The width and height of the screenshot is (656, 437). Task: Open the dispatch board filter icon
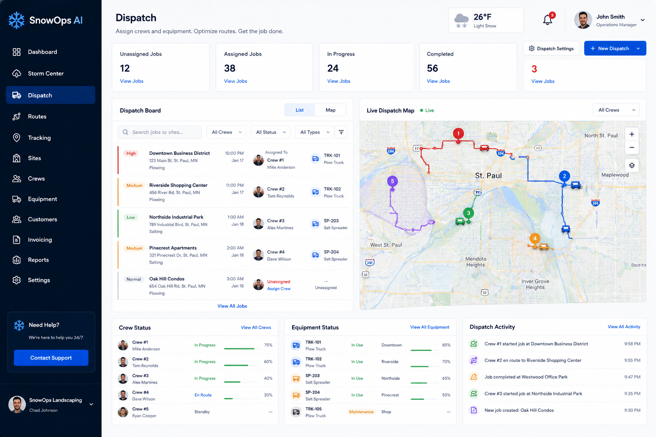click(x=341, y=132)
